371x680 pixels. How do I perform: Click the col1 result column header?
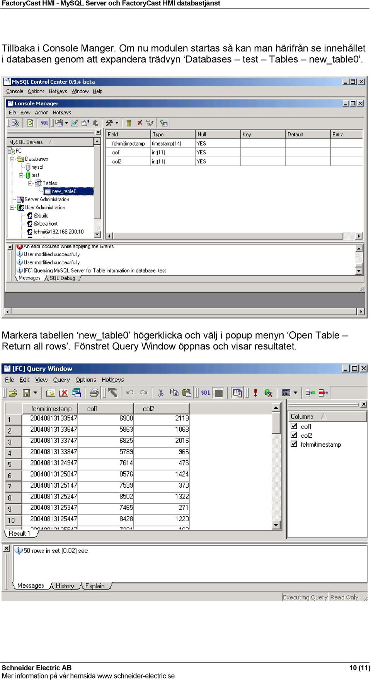pyautogui.click(x=106, y=409)
